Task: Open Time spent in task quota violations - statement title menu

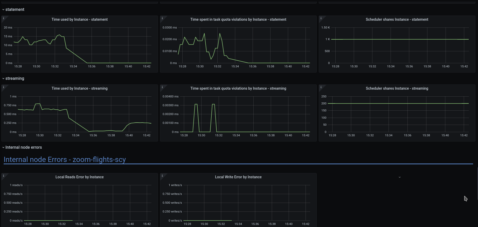Action: click(x=238, y=19)
